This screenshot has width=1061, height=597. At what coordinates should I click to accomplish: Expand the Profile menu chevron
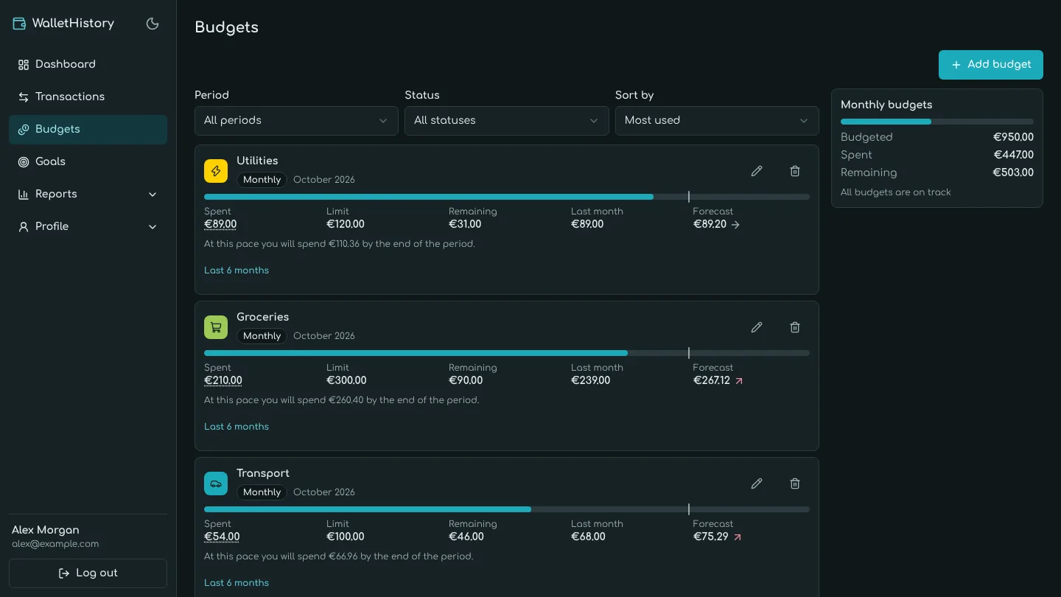(x=153, y=227)
